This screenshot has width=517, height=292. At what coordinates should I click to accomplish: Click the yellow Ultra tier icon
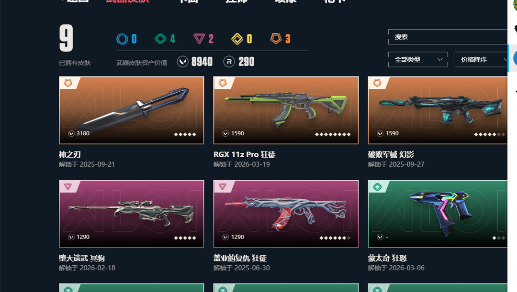(x=237, y=39)
